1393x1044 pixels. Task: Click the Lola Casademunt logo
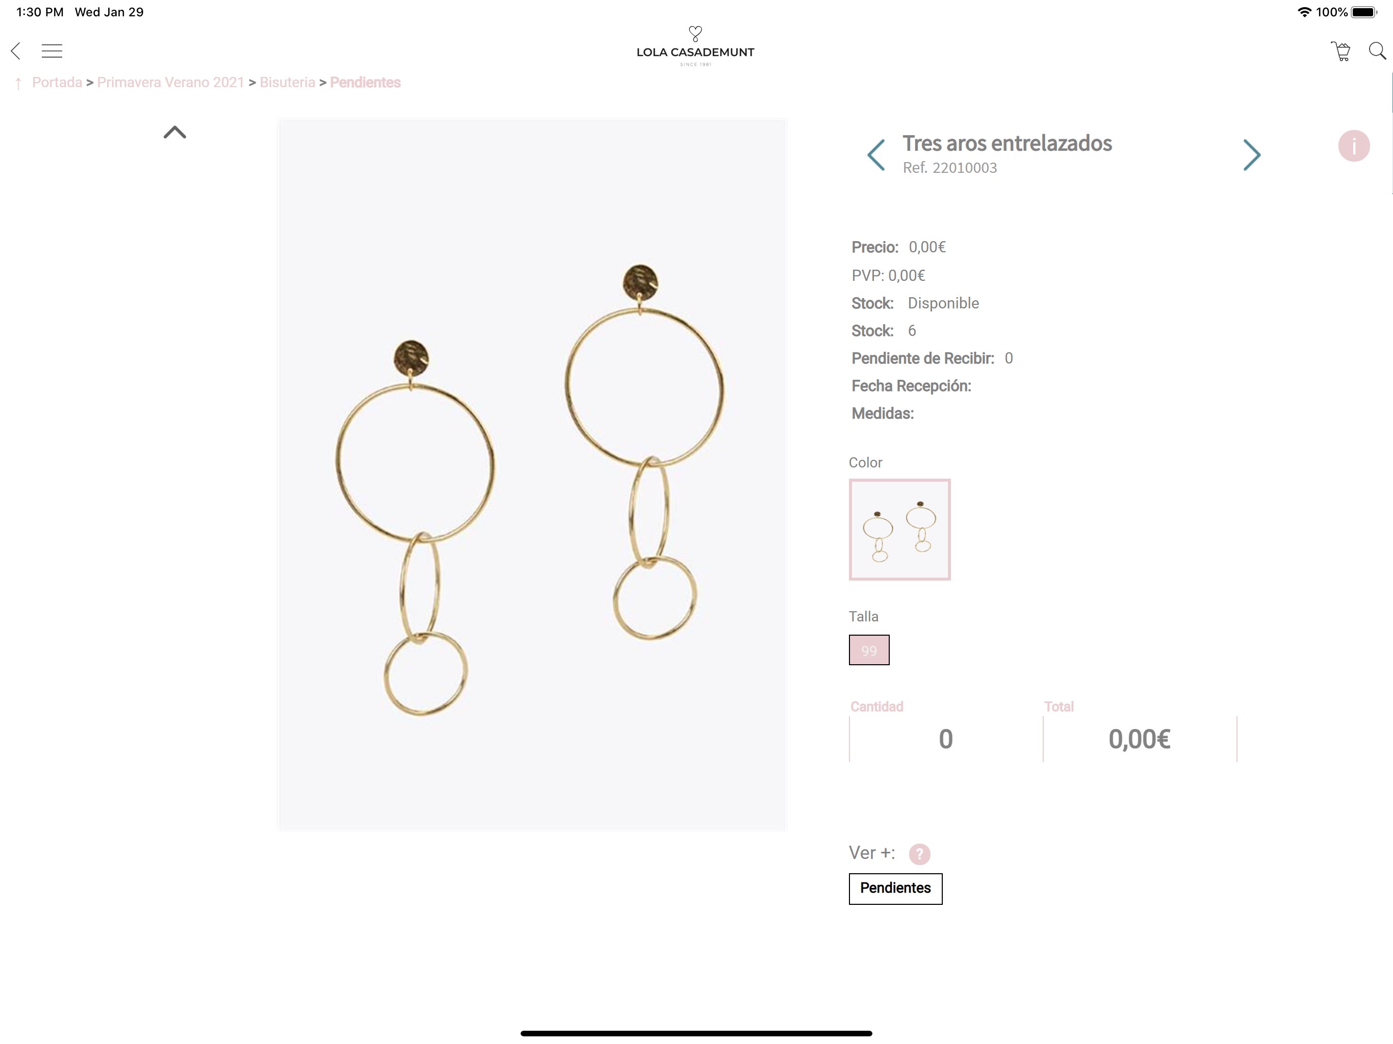695,46
